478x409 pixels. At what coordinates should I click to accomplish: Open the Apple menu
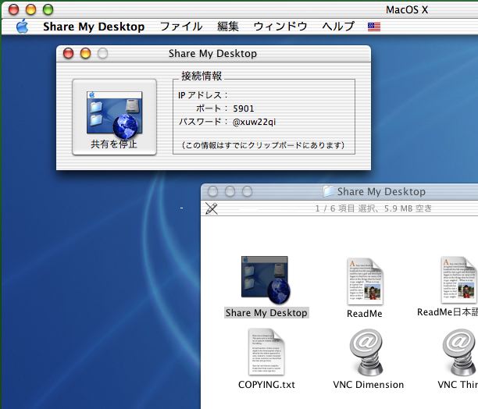[x=22, y=27]
